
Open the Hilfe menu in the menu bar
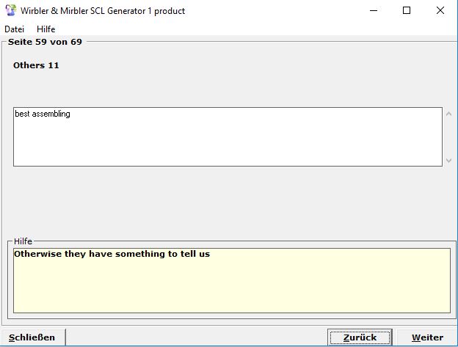click(46, 29)
